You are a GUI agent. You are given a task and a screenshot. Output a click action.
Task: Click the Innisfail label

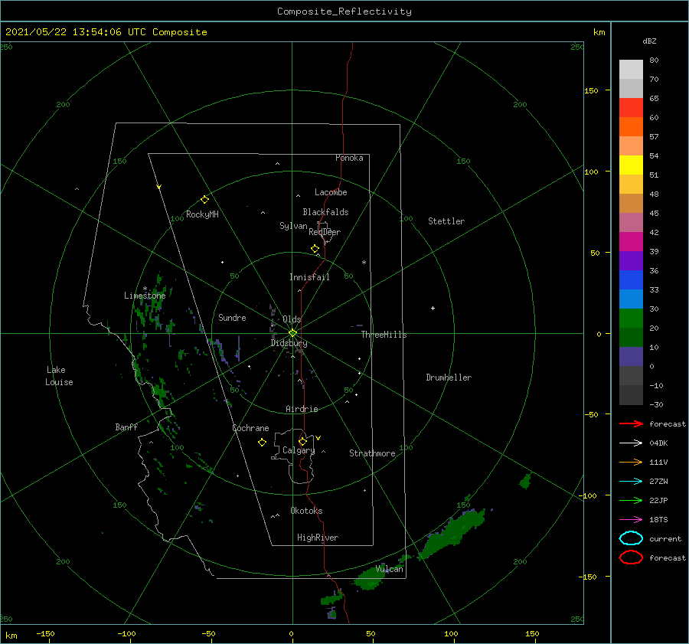click(x=309, y=277)
